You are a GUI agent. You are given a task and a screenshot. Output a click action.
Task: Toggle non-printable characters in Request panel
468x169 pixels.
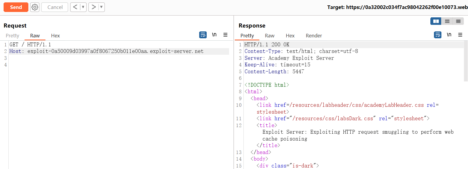click(x=214, y=35)
